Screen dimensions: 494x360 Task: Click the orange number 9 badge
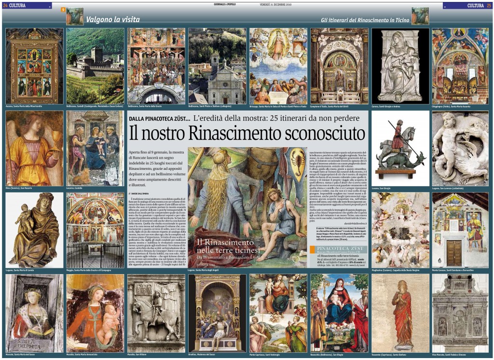tap(63, 10)
